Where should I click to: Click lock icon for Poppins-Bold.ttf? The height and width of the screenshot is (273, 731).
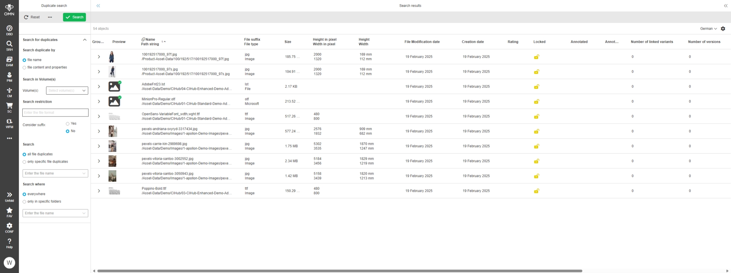tap(537, 191)
